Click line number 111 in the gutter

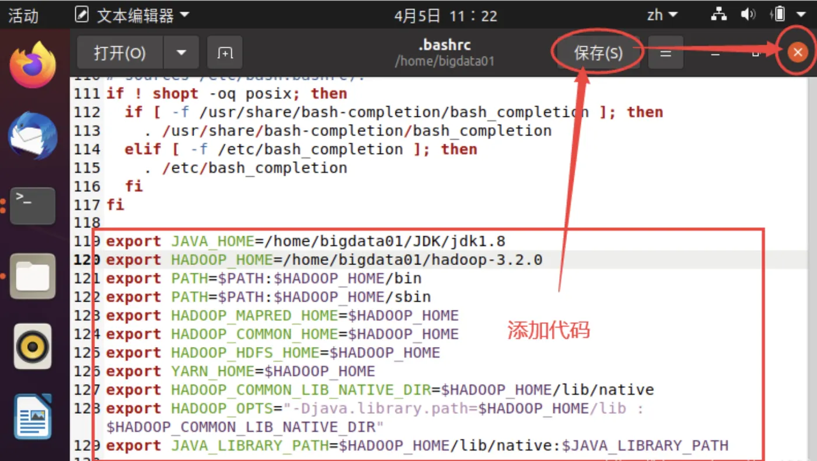tap(88, 93)
